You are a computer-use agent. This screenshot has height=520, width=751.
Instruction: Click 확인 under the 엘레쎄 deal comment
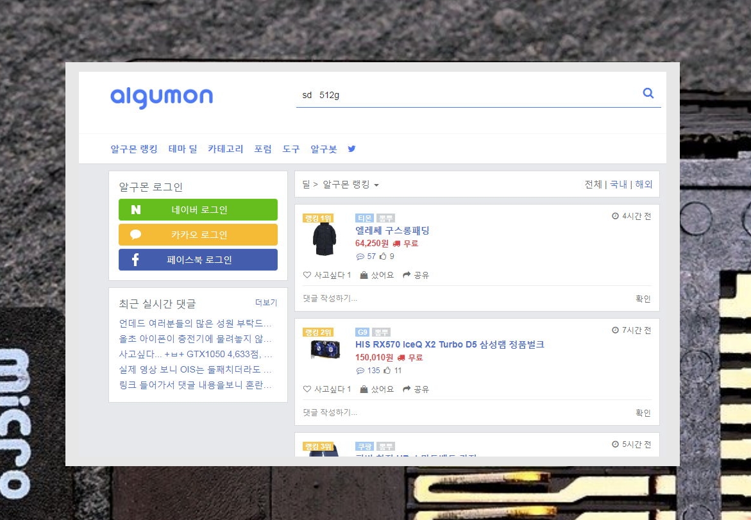tap(643, 299)
